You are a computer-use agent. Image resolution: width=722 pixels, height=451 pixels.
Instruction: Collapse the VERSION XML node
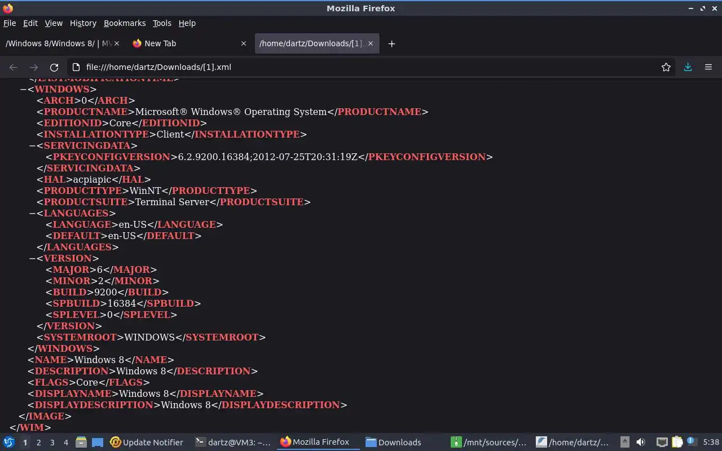tap(32, 258)
